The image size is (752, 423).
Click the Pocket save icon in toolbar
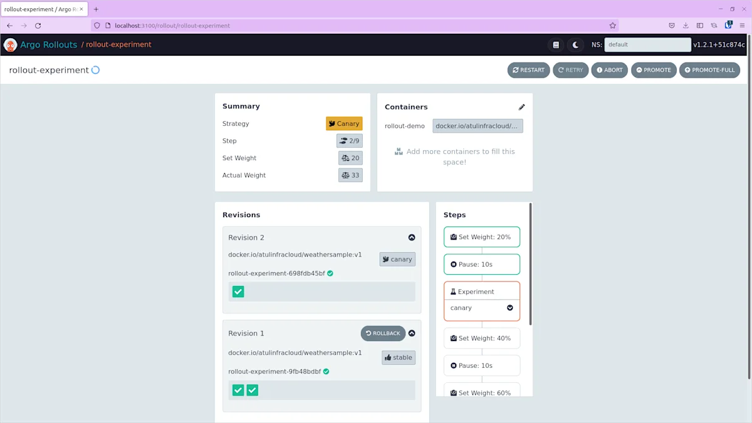pyautogui.click(x=671, y=26)
